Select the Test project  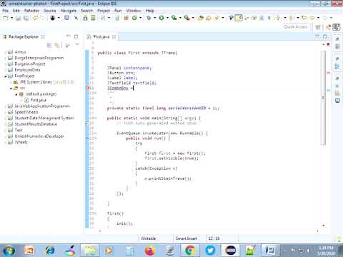[19, 130]
